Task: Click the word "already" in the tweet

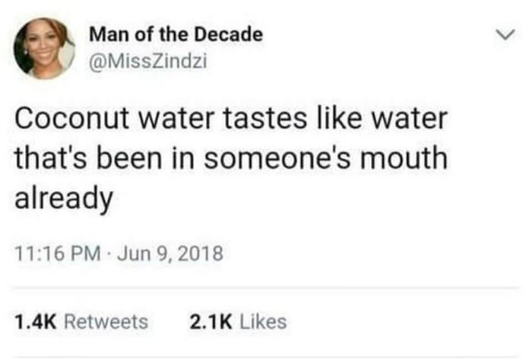Action: 64,198
